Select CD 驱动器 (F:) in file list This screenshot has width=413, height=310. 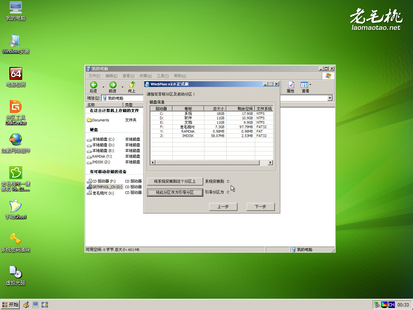101,181
